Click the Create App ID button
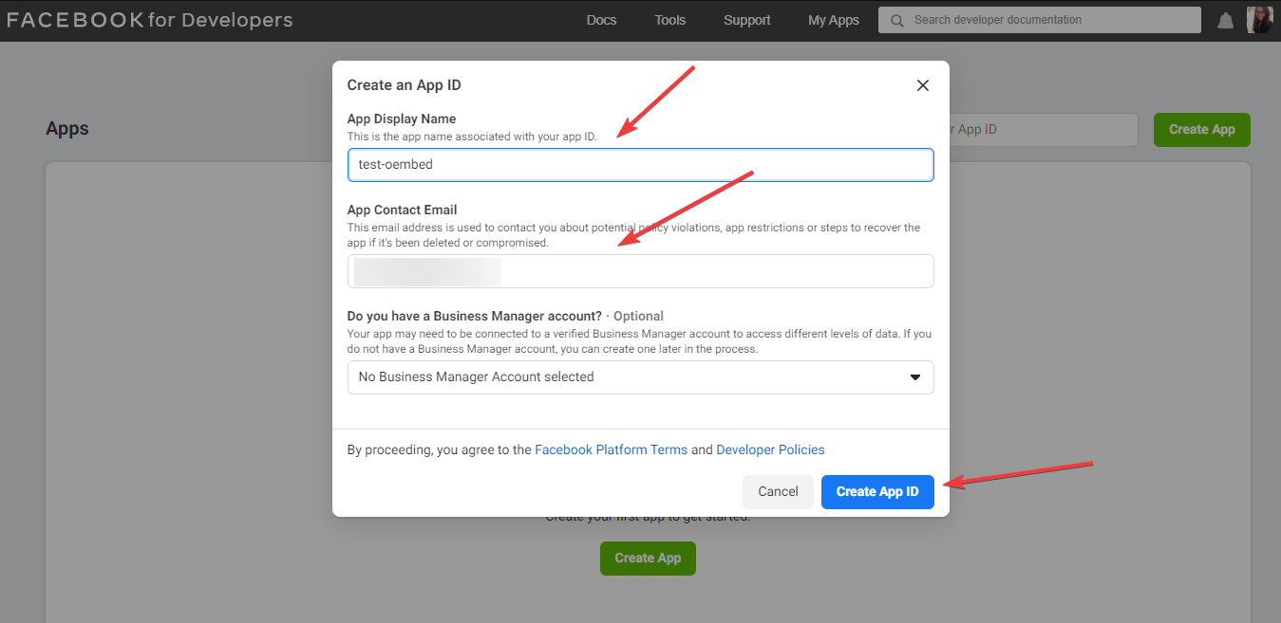 point(877,491)
